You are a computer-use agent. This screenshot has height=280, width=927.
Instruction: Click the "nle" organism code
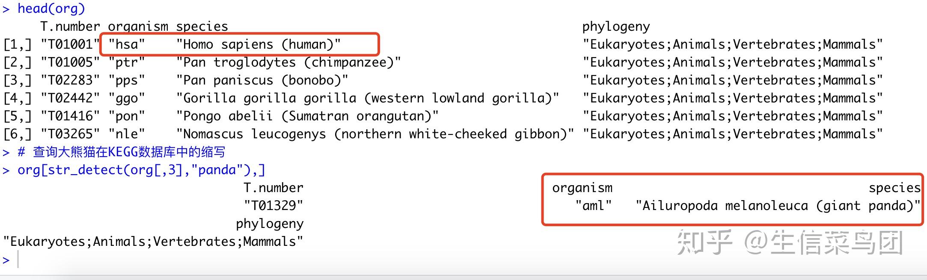tap(127, 134)
